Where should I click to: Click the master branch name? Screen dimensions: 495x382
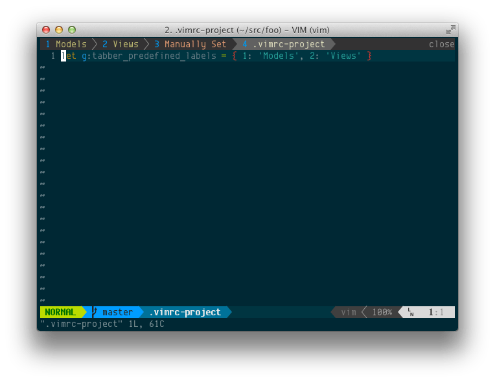pos(117,312)
